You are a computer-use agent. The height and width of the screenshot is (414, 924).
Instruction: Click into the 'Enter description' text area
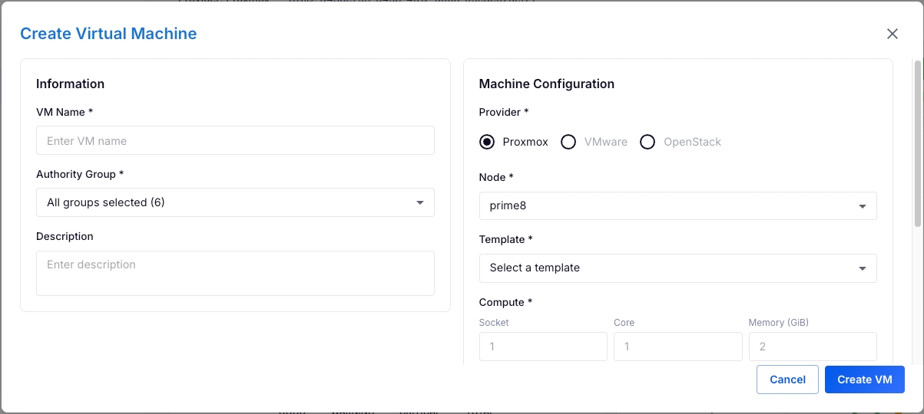click(x=235, y=273)
